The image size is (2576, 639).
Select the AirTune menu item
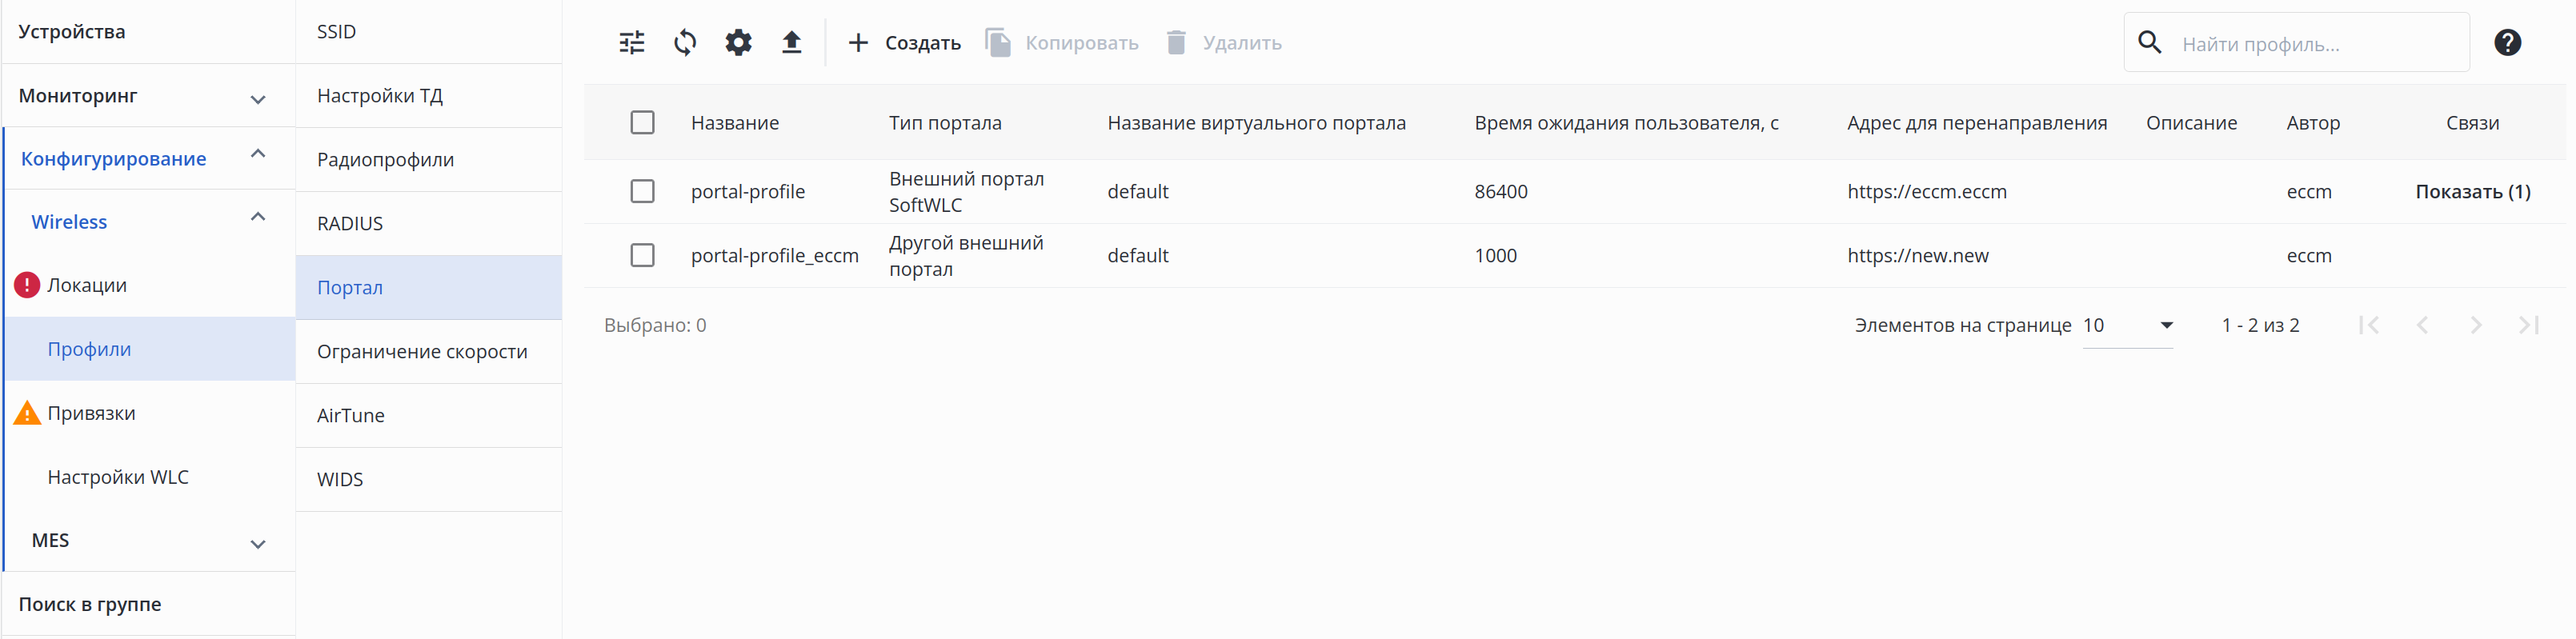tap(351, 415)
